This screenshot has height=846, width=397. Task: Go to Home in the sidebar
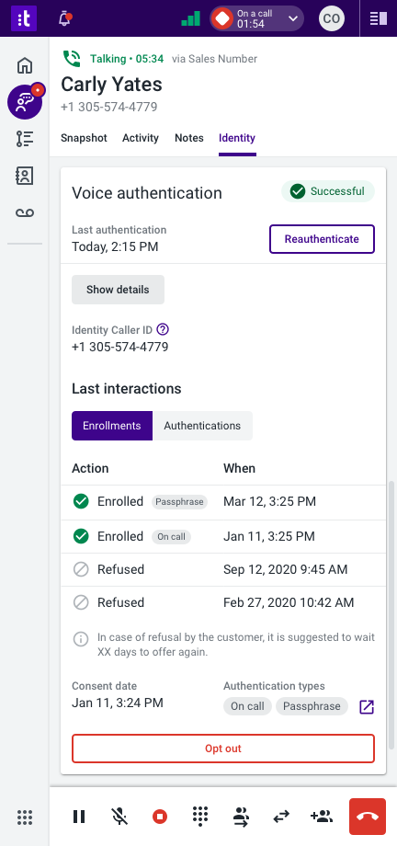pos(25,66)
